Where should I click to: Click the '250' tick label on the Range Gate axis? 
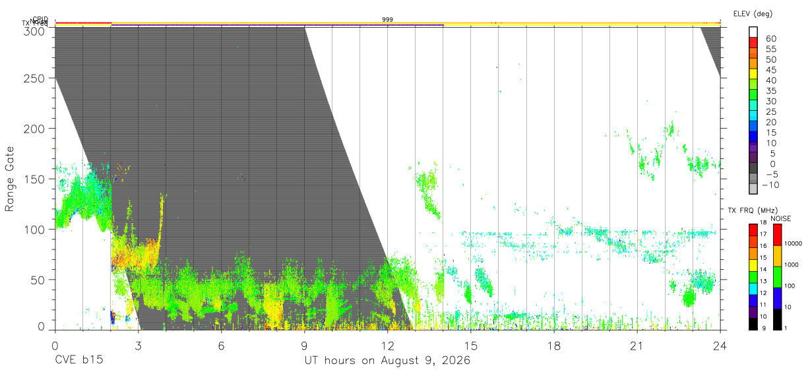(x=34, y=78)
